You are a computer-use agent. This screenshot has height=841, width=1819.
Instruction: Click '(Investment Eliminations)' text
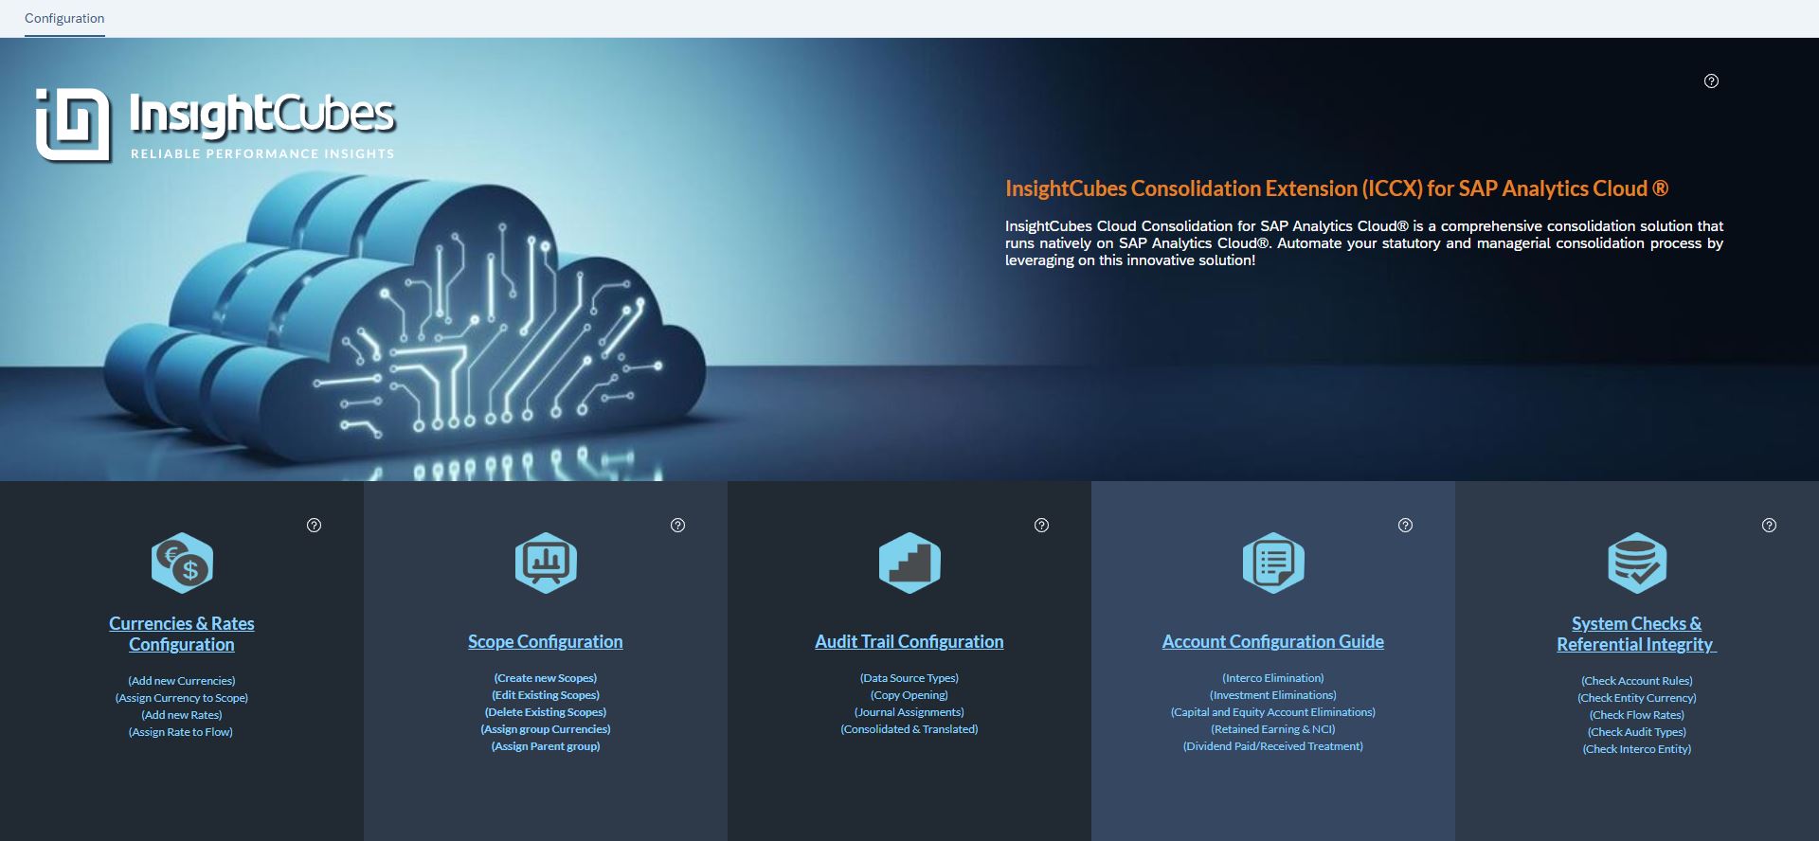pyautogui.click(x=1273, y=695)
